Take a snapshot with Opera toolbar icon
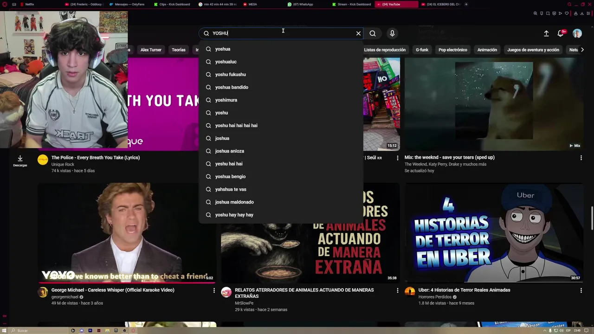This screenshot has height=334, width=594. (x=548, y=13)
